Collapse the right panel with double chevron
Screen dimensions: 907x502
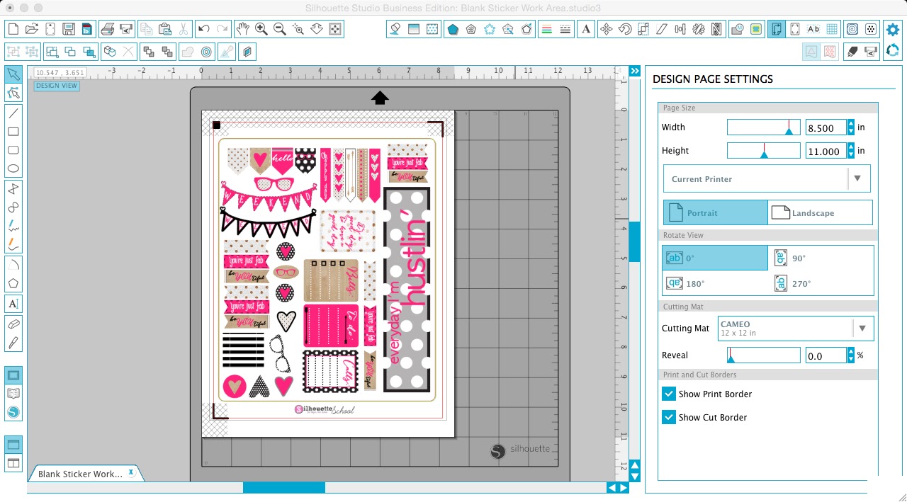tap(634, 71)
